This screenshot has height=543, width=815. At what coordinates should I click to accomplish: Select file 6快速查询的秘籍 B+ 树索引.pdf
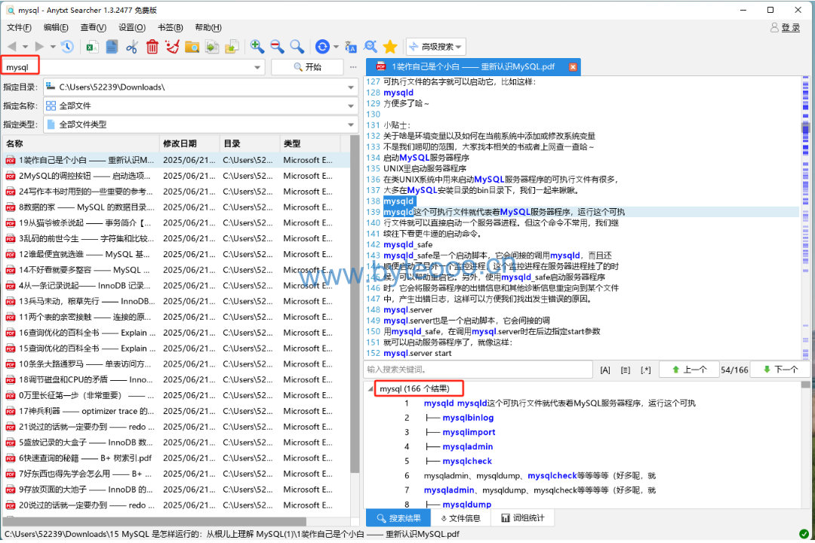(176, 458)
